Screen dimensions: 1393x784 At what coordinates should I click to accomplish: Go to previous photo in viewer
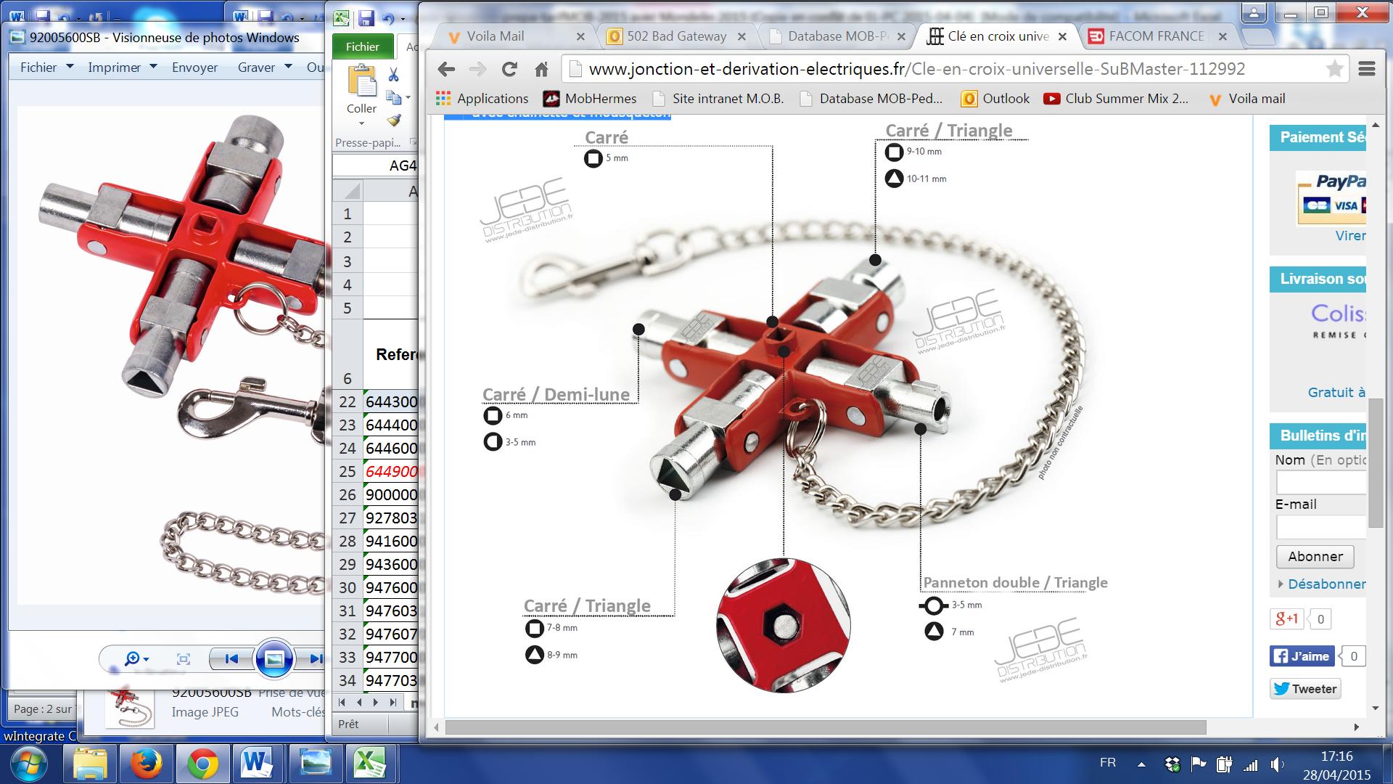coord(231,658)
